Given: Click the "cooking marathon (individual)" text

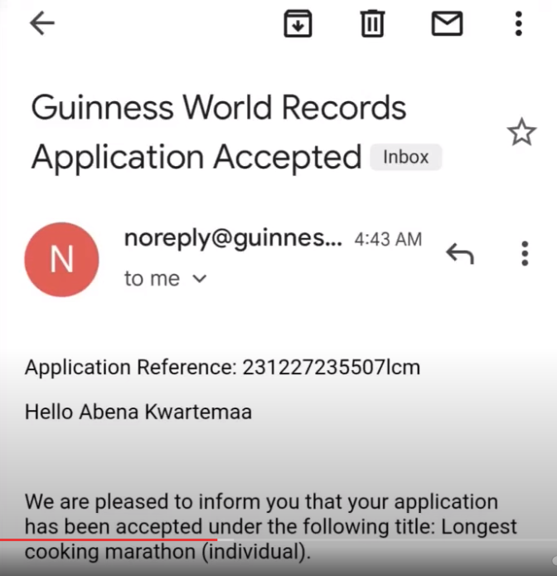Looking at the screenshot, I should coord(166,552).
